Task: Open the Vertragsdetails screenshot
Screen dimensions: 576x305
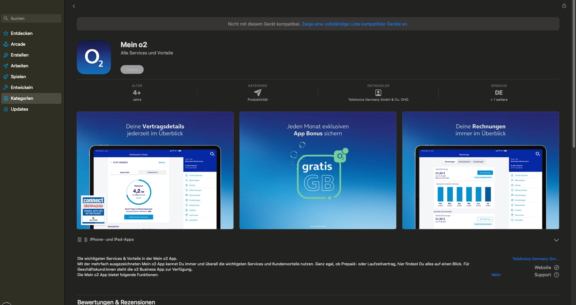Action: click(155, 171)
